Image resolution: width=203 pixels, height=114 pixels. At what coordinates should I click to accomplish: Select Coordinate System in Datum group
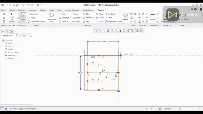36,22
